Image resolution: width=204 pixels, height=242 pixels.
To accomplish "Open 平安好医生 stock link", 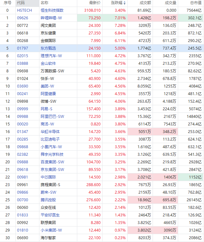I will 50,215.
